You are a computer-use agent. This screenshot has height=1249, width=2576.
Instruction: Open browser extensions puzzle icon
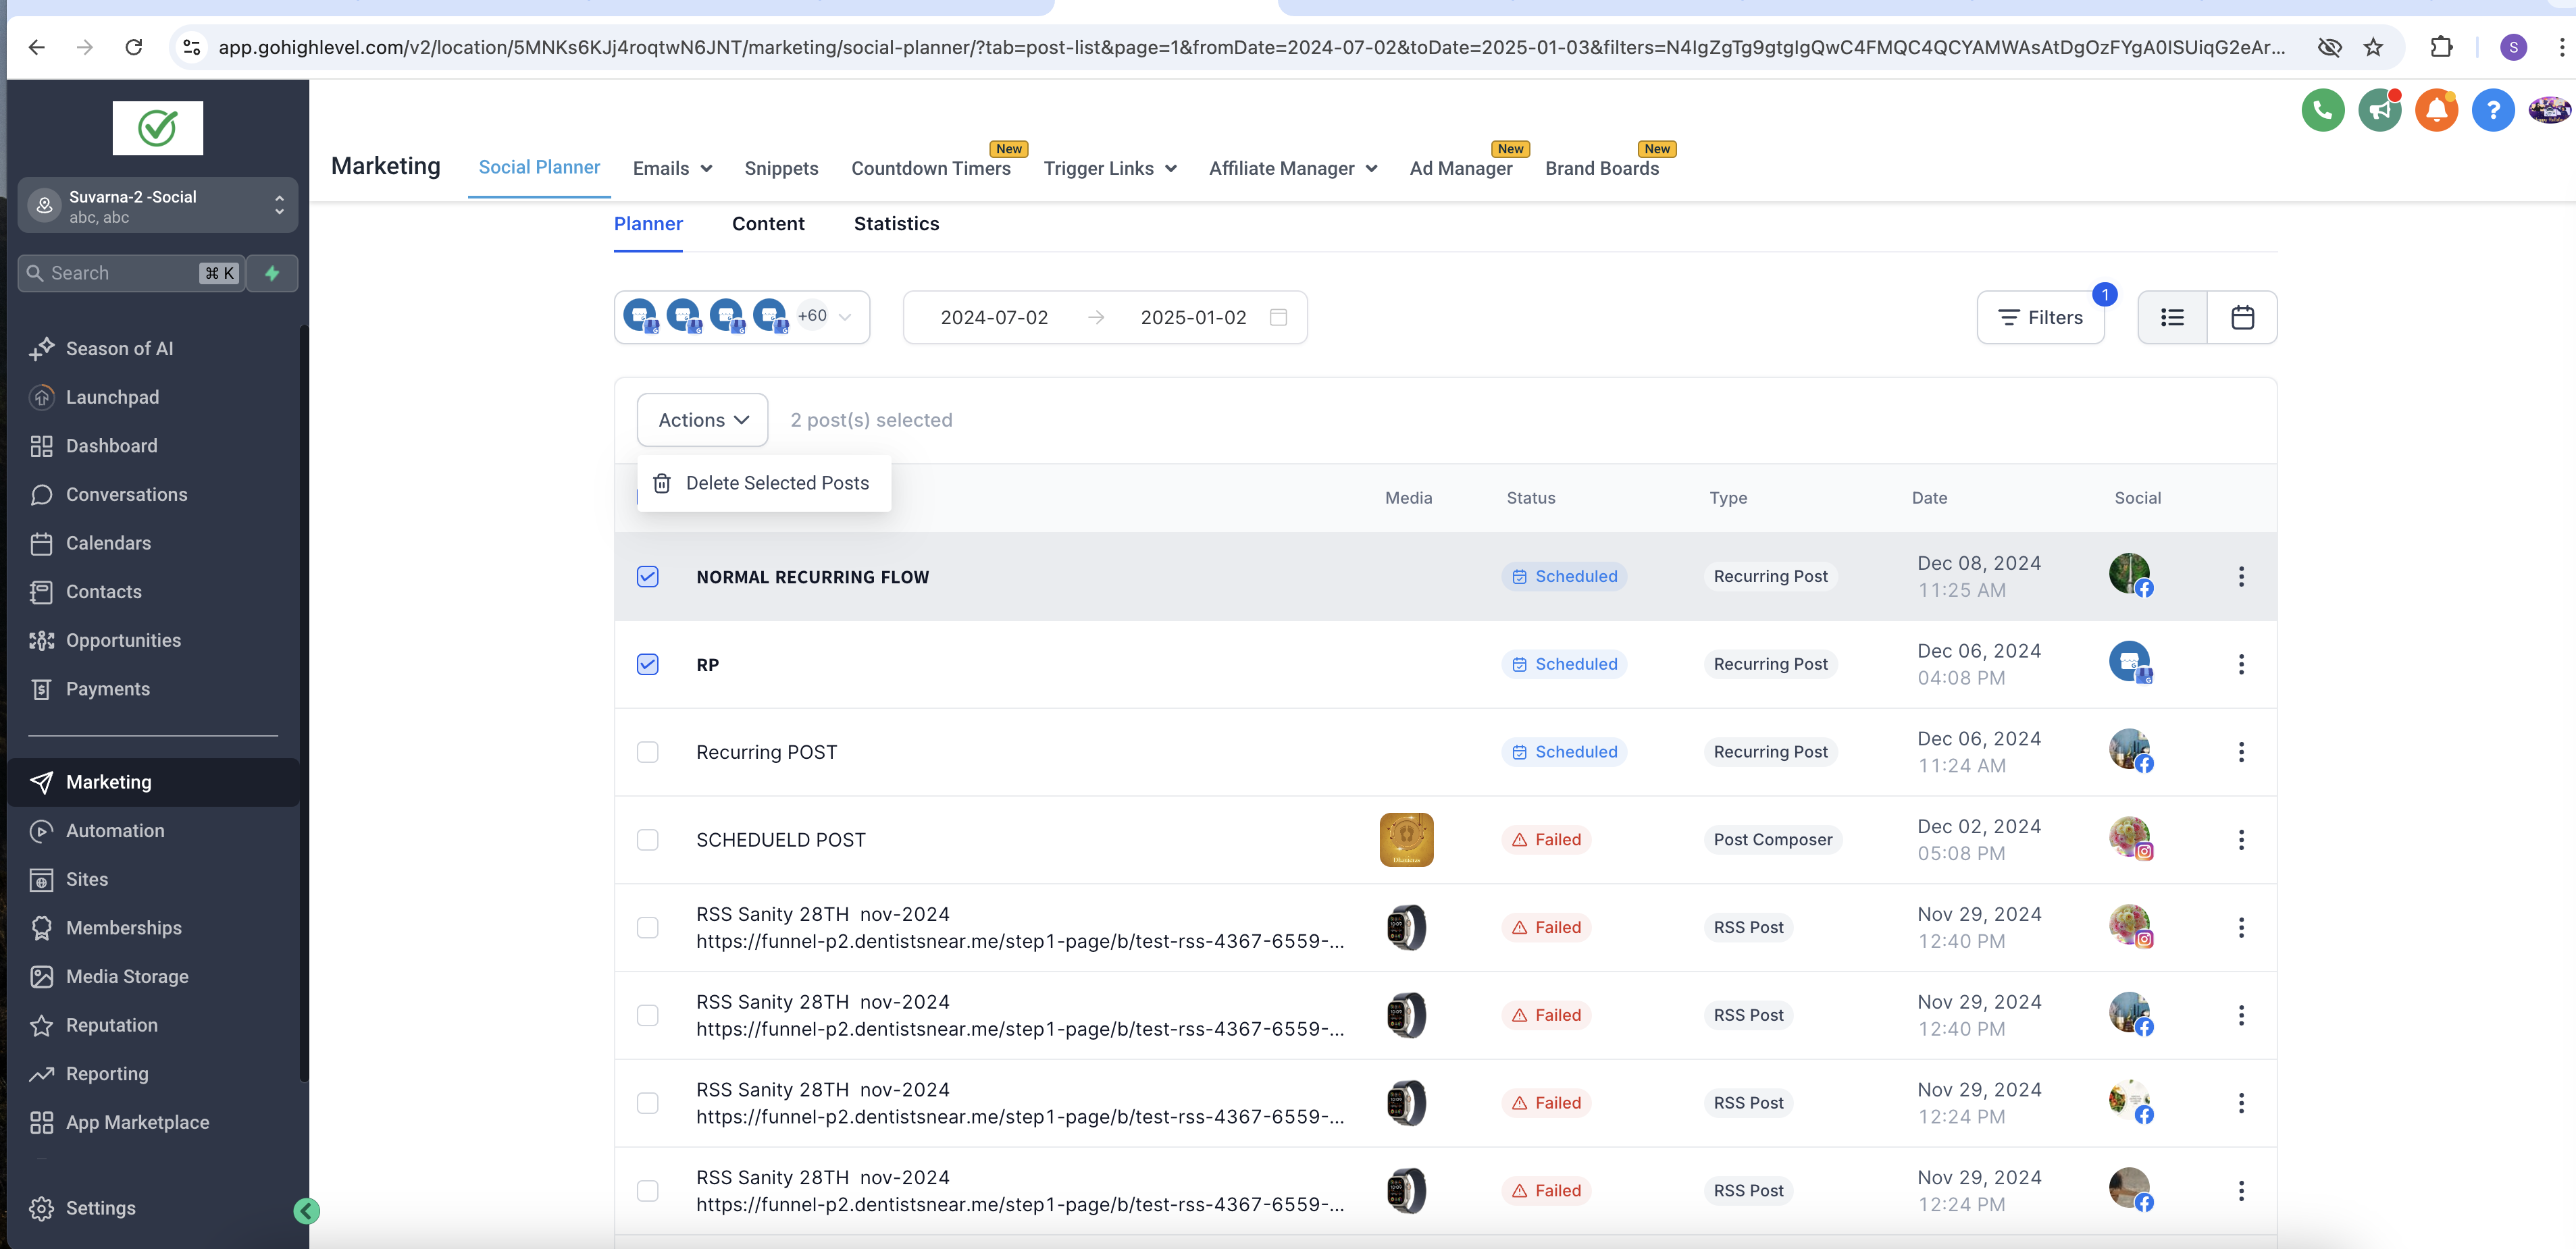click(2441, 47)
